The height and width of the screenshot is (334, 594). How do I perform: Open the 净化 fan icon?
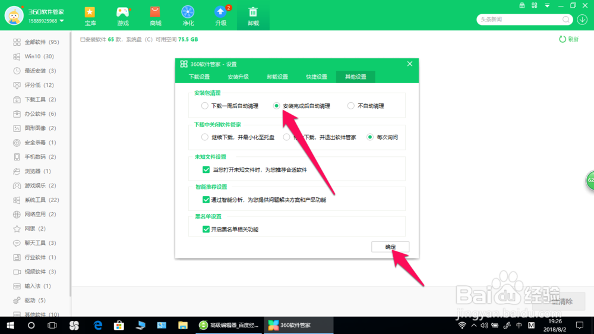click(188, 12)
